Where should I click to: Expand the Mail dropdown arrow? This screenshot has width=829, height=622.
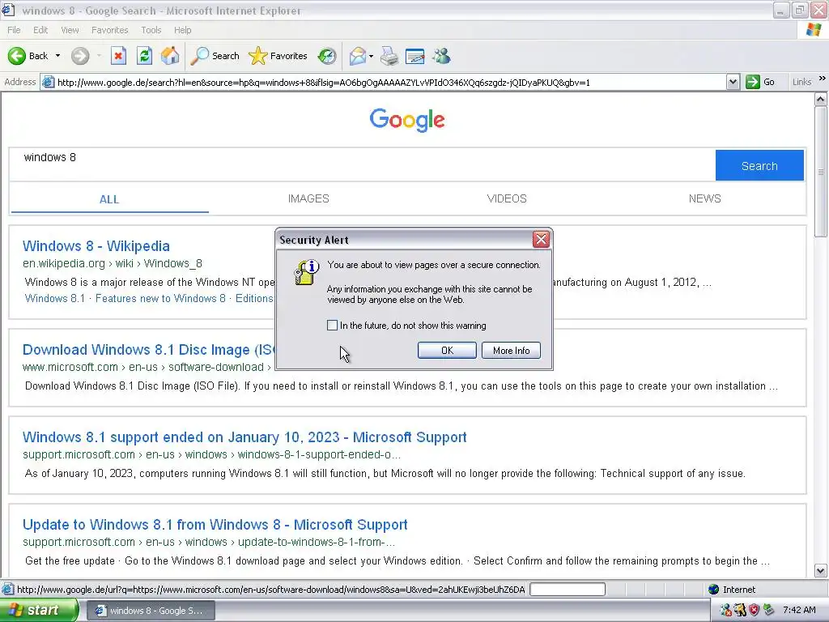(371, 56)
